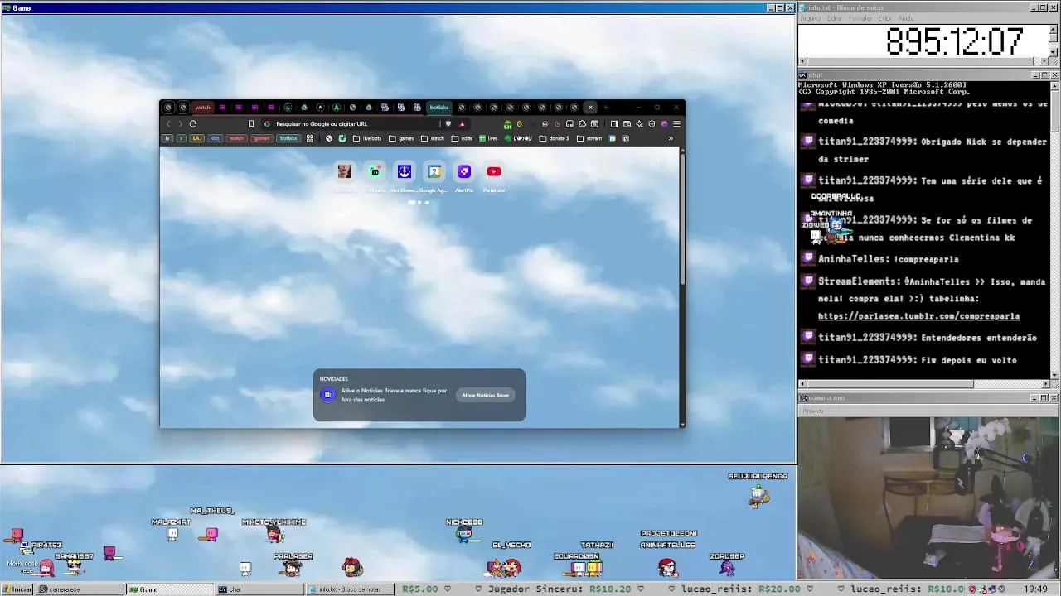
Task: Click 'Flw depois eu volto' chat message
Action: [968, 360]
